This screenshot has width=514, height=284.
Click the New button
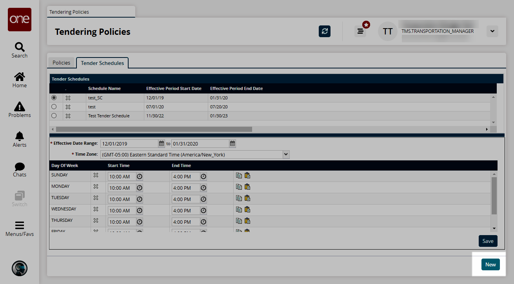click(490, 264)
